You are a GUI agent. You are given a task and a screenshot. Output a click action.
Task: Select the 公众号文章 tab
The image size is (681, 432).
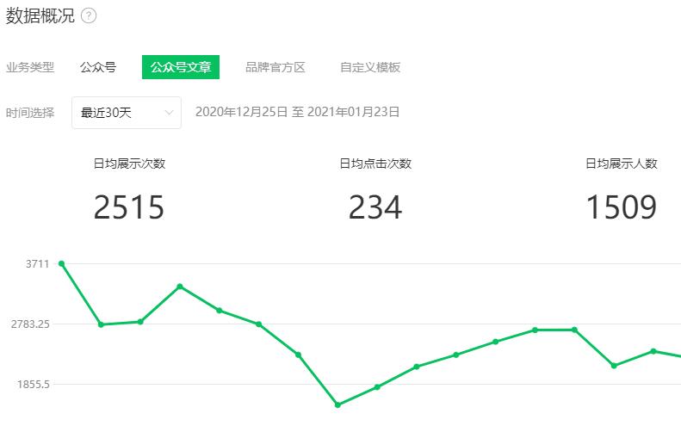[x=181, y=67]
